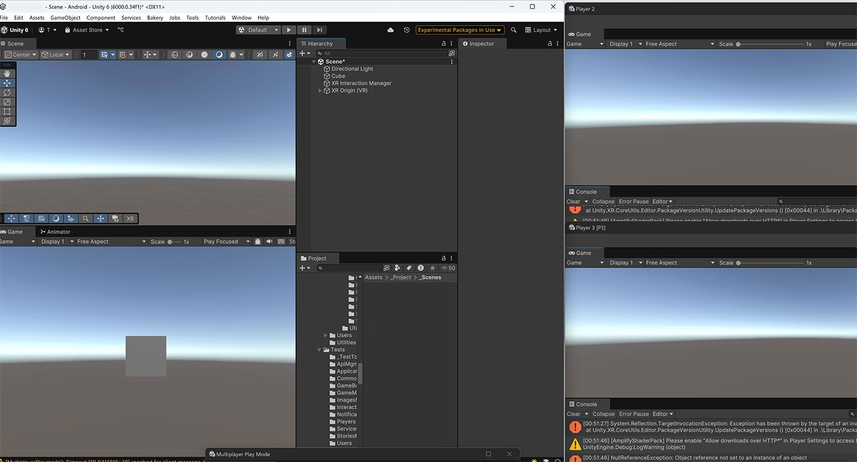The width and height of the screenshot is (857, 462).
Task: Open Game view Stats bug icon
Action: click(x=257, y=241)
